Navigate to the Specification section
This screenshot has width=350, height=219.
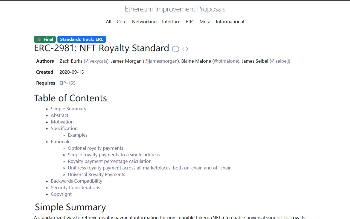coord(64,128)
